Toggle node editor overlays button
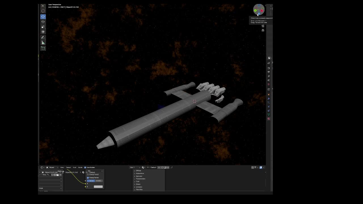The width and height of the screenshot is (363, 204). pos(261,167)
